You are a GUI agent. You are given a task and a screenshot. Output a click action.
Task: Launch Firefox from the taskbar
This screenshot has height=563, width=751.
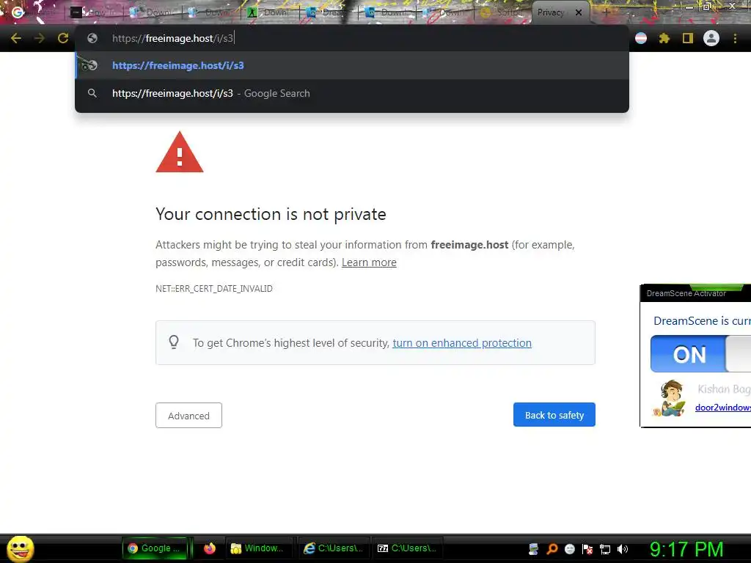[209, 548]
